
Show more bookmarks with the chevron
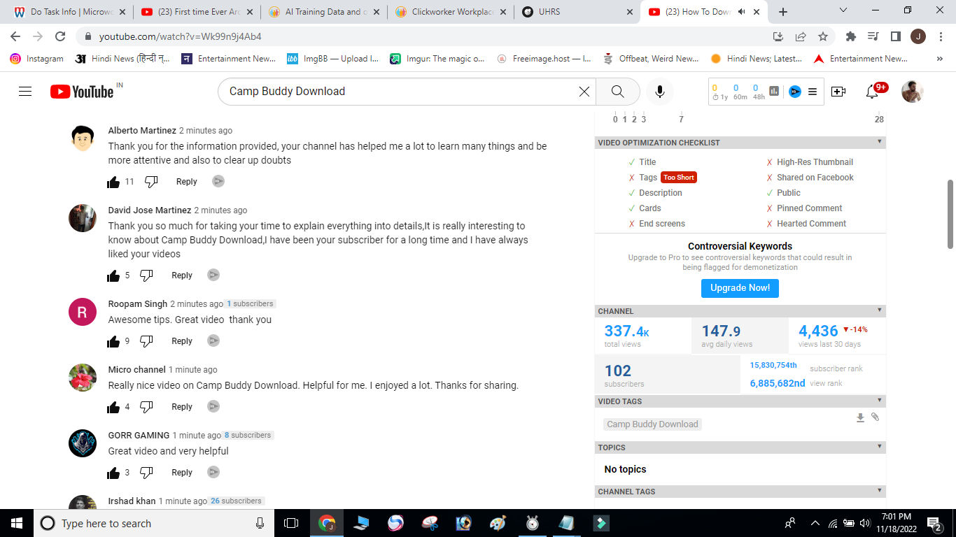click(x=939, y=59)
